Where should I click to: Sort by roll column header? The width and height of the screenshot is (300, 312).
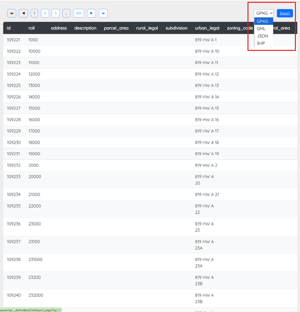tap(32, 28)
